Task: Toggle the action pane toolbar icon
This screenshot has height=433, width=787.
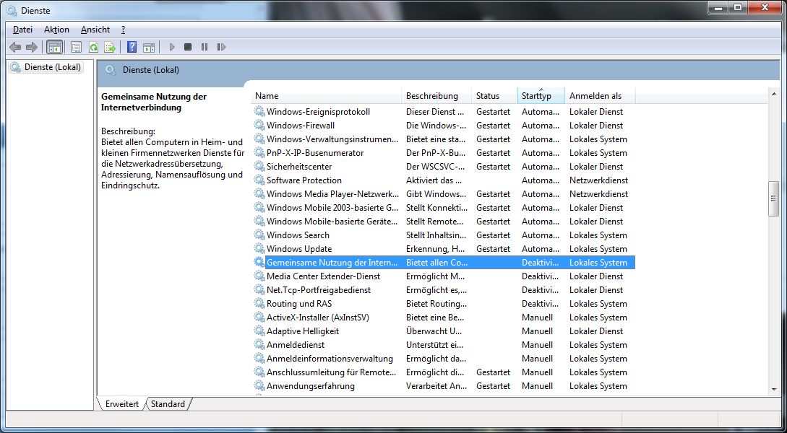Action: click(x=149, y=47)
